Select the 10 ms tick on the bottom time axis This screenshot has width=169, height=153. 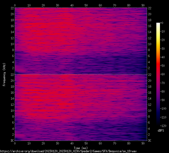pyautogui.click(x=29, y=143)
